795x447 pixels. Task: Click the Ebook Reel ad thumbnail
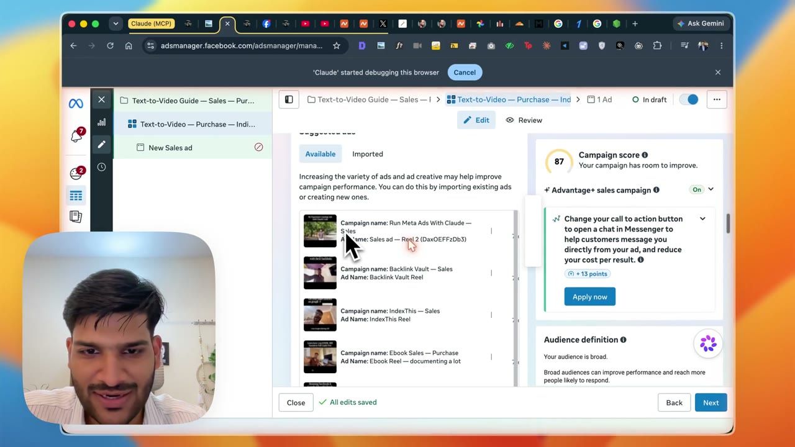point(320,357)
